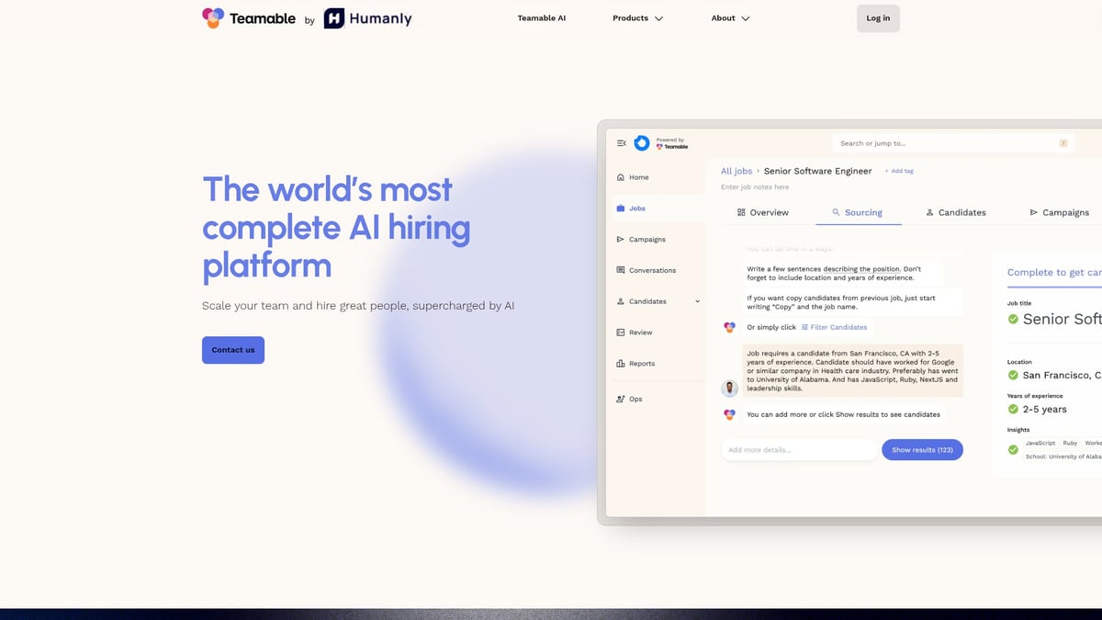Open Reports in the sidebar
This screenshot has width=1102, height=620.
641,363
